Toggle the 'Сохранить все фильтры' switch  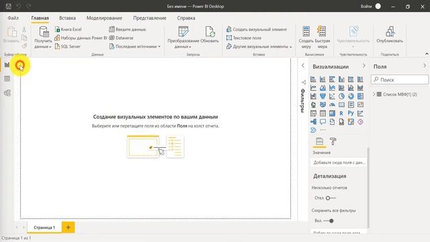coord(329,221)
